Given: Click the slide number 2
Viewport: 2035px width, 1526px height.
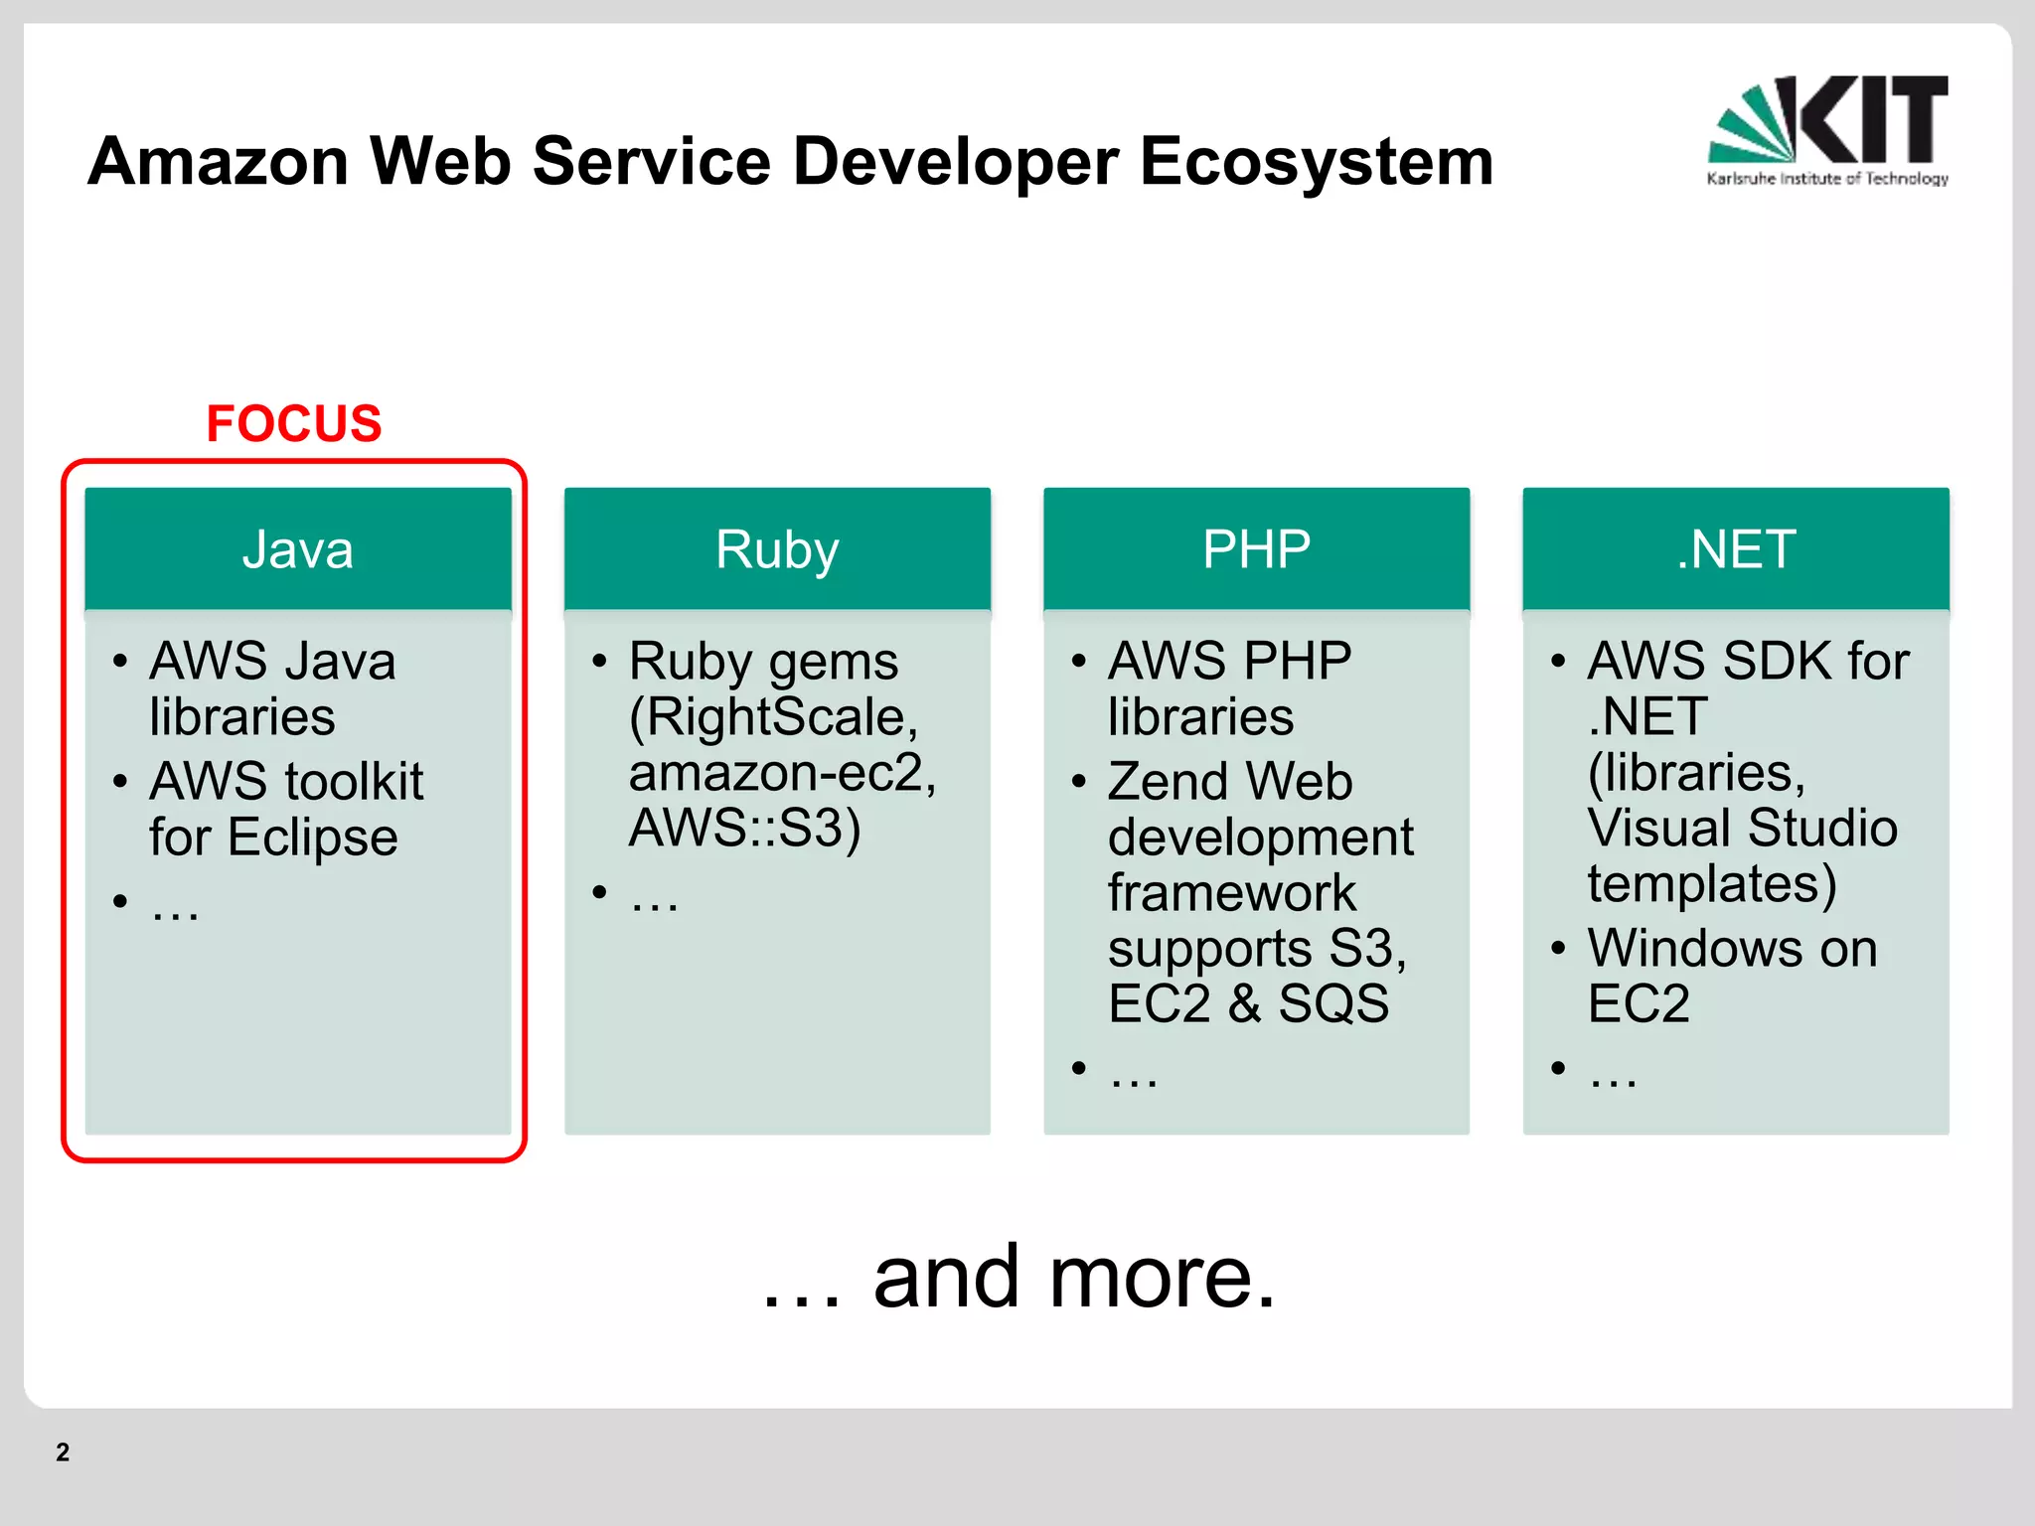Looking at the screenshot, I should 63,1452.
